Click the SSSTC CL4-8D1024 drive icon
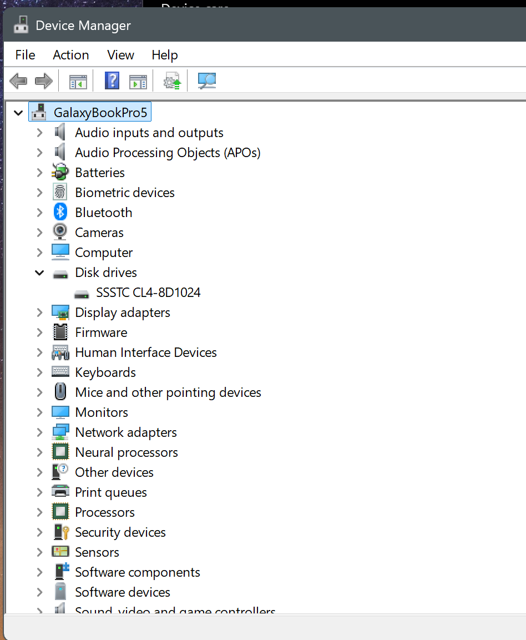 [x=81, y=294]
